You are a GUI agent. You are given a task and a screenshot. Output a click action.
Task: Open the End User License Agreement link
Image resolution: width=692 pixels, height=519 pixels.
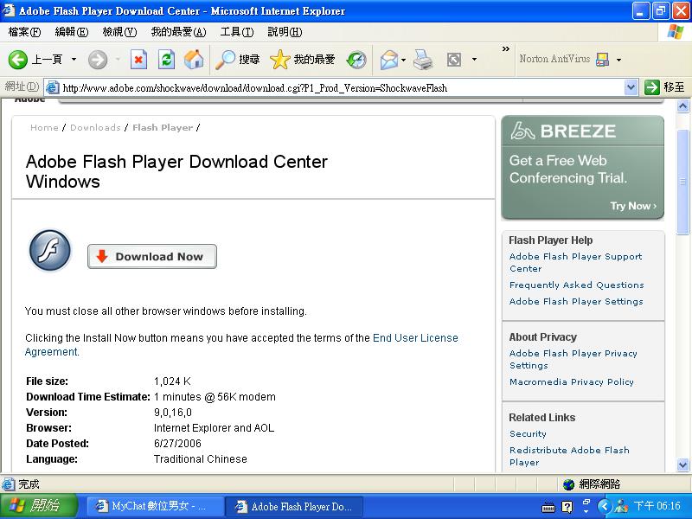[x=241, y=344]
